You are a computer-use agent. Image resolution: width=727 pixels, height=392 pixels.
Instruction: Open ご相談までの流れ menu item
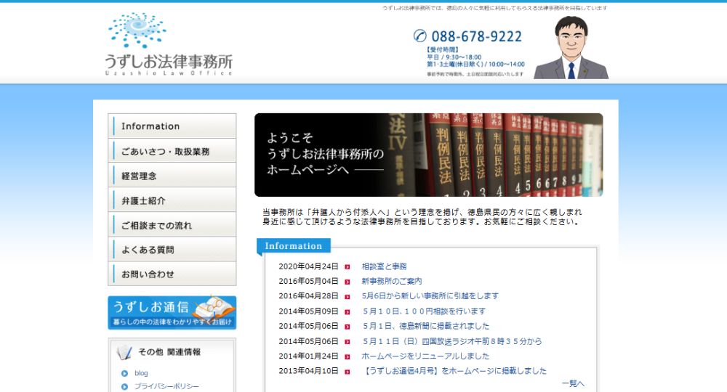coord(172,225)
